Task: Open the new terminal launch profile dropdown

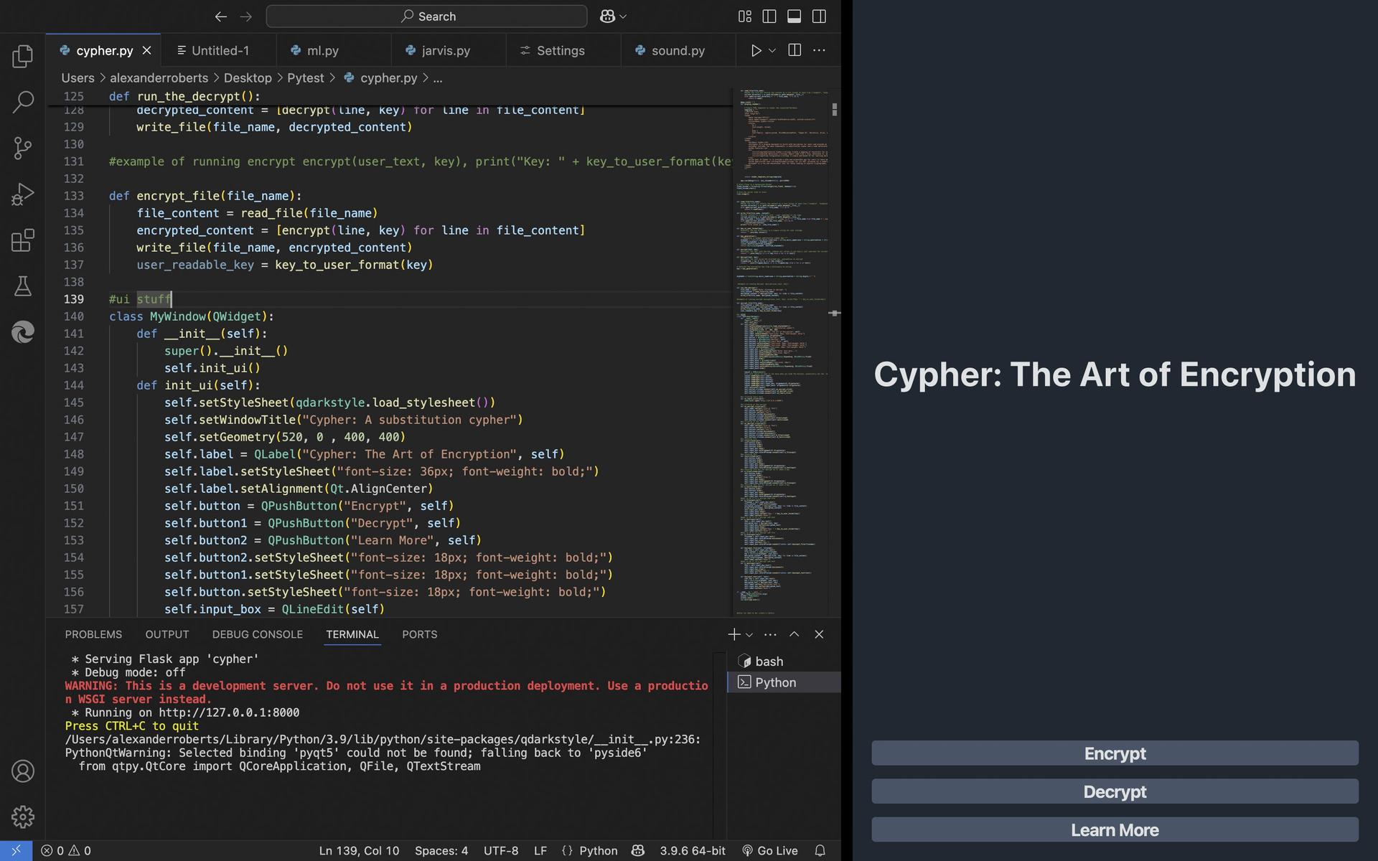Action: (x=749, y=635)
